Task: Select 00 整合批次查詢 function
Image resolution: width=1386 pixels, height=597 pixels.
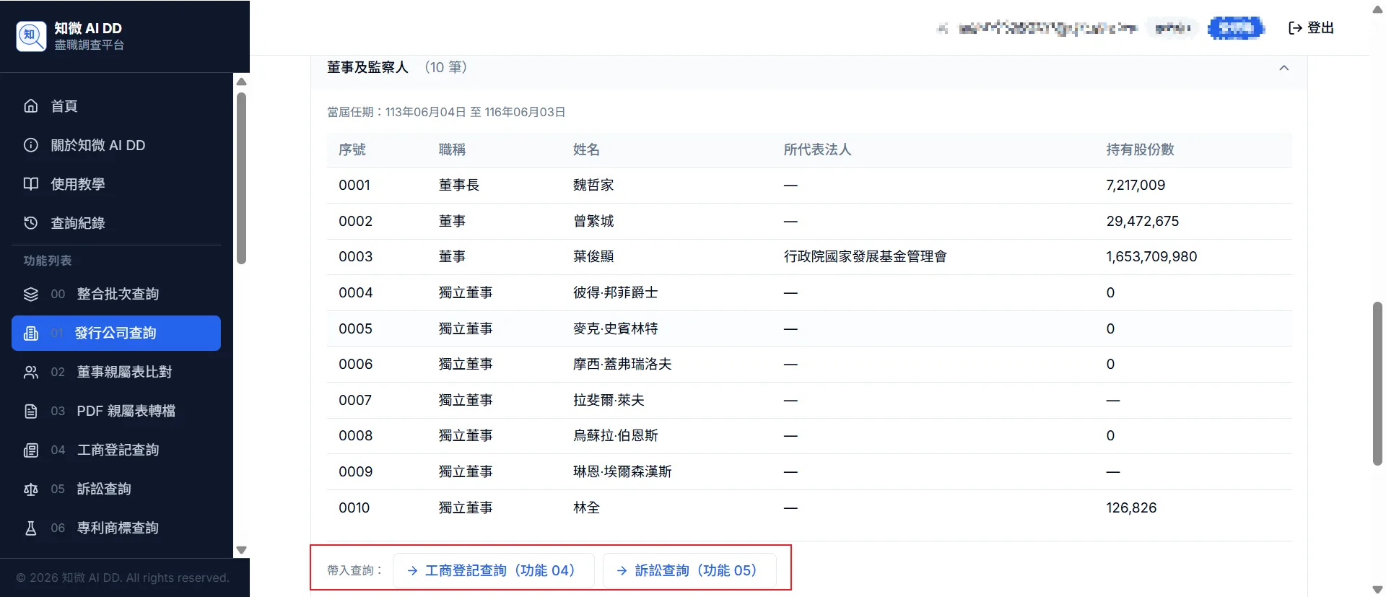Action: point(116,294)
